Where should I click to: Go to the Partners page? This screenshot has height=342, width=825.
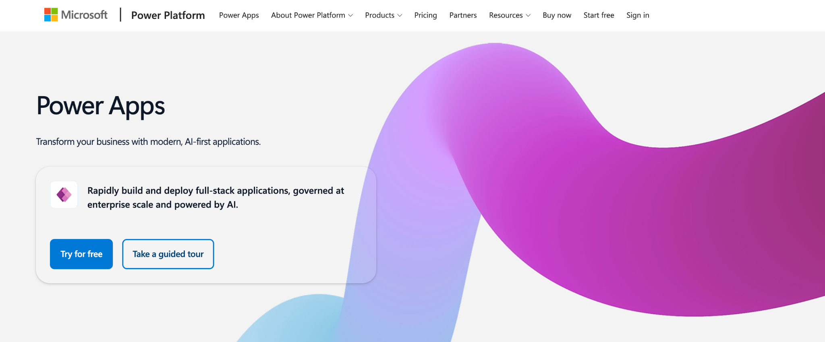pyautogui.click(x=463, y=15)
